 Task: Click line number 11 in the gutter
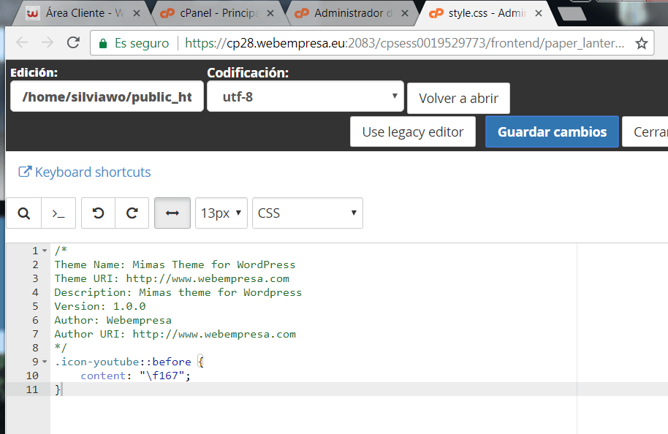click(x=32, y=389)
